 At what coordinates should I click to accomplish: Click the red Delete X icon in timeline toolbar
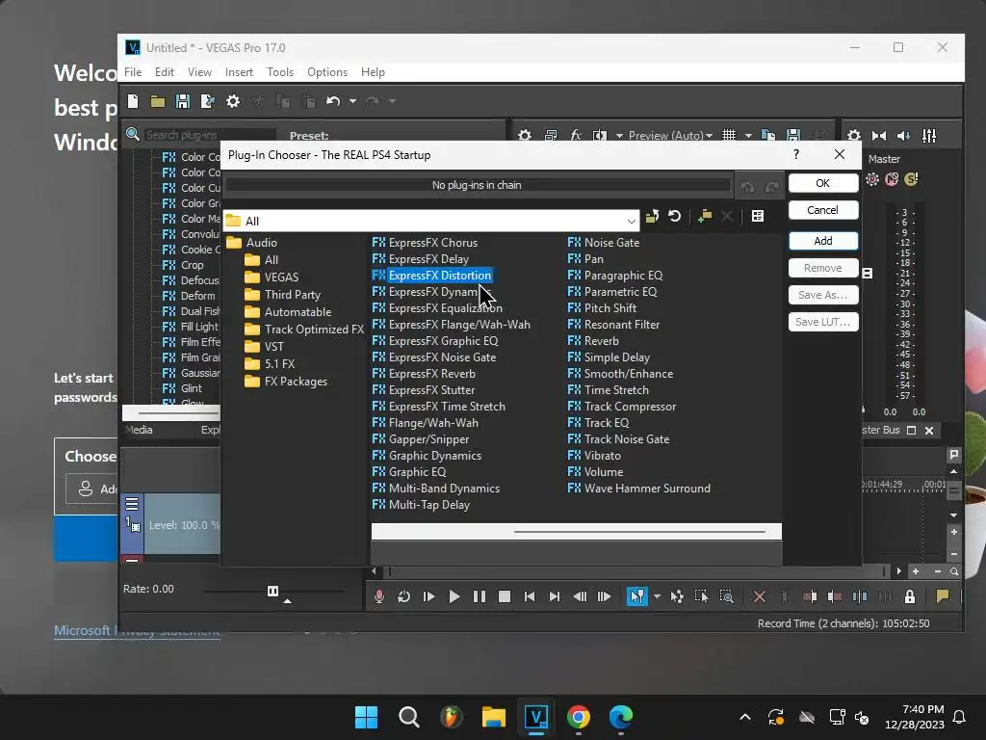760,595
